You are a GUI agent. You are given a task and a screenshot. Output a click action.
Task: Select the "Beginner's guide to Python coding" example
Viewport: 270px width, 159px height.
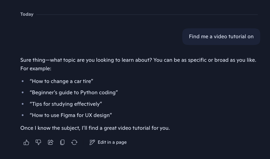tap(74, 92)
